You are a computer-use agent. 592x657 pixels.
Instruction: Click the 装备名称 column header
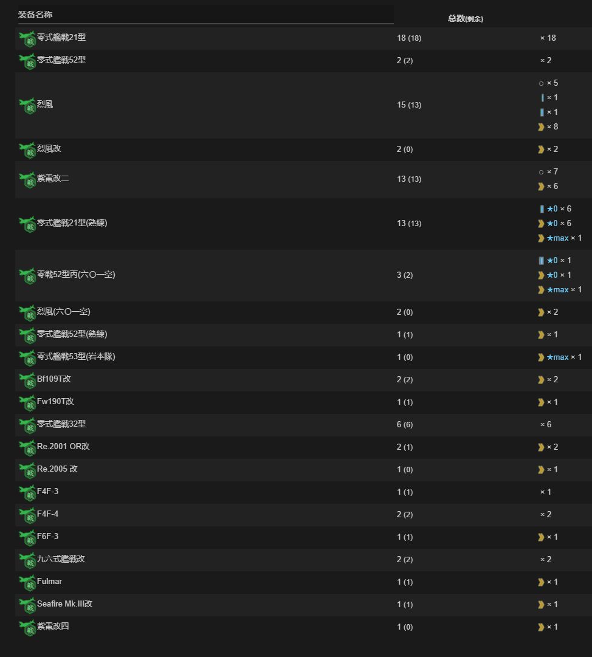tap(35, 15)
